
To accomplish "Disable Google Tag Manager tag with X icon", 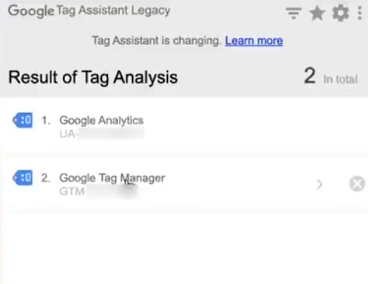I will pyautogui.click(x=357, y=183).
